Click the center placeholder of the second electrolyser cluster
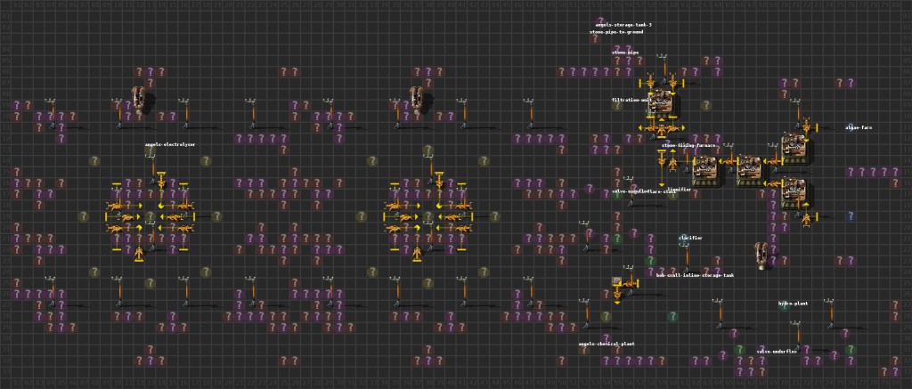Viewport: 912px width, 389px height. pos(428,216)
